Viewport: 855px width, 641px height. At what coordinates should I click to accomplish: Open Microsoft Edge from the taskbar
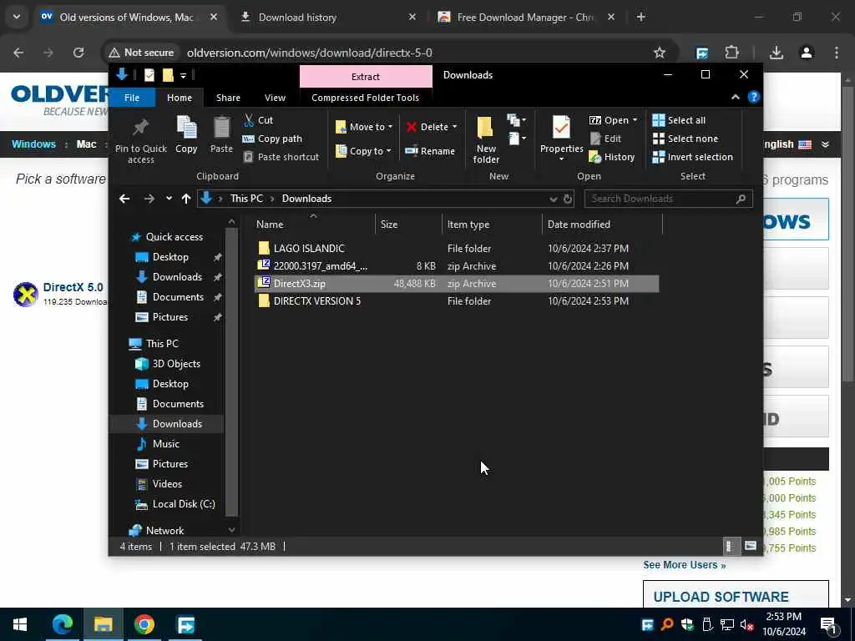(x=63, y=624)
